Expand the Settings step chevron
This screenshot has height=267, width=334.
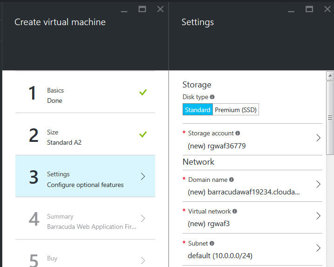[143, 176]
